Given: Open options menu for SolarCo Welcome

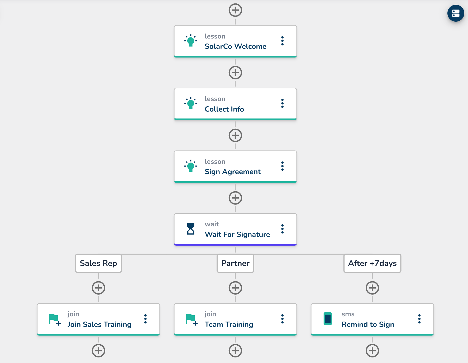Looking at the screenshot, I should click(282, 41).
